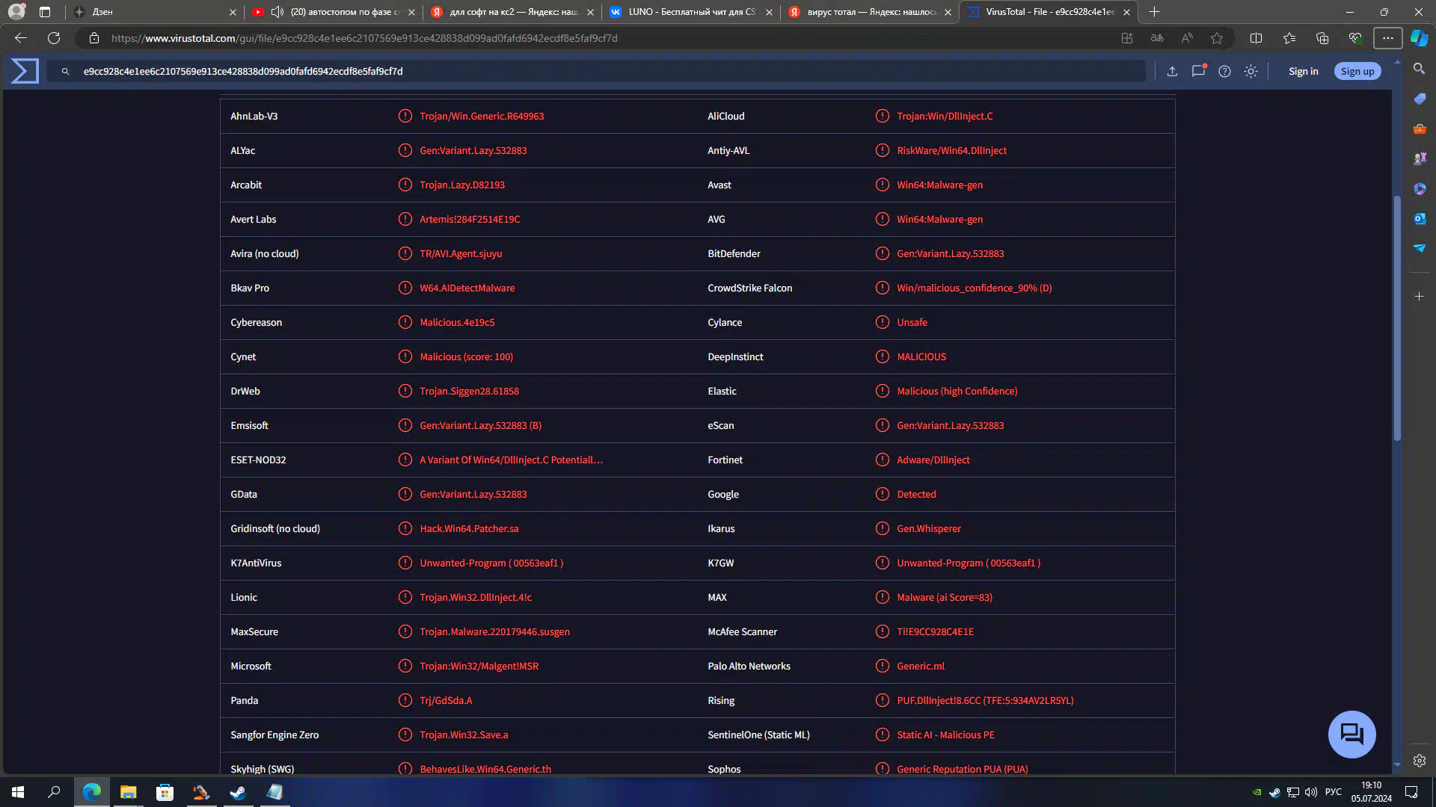Mute the YouTube tab speaker icon
Viewport: 1436px width, 807px height.
277,12
